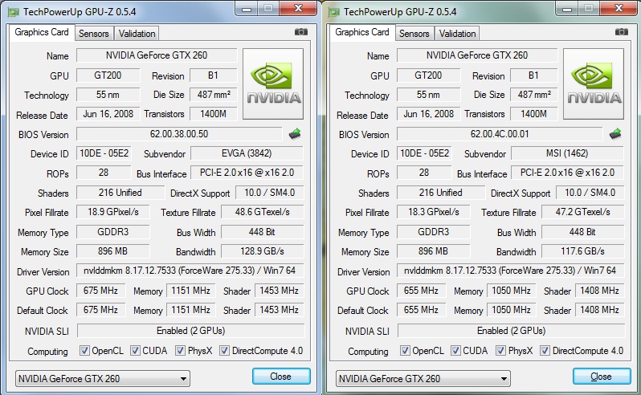This screenshot has height=395, width=641.
Task: Click the NVIDIA logo in right MSI window
Action: [594, 83]
